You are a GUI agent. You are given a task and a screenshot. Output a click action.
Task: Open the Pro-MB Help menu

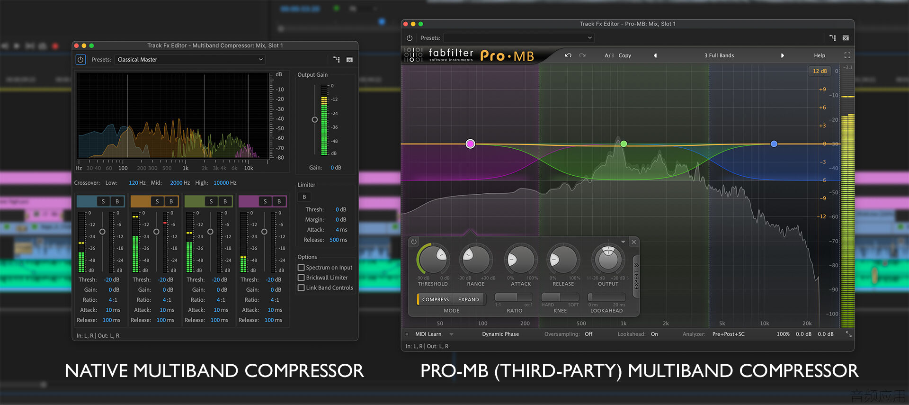pyautogui.click(x=820, y=55)
